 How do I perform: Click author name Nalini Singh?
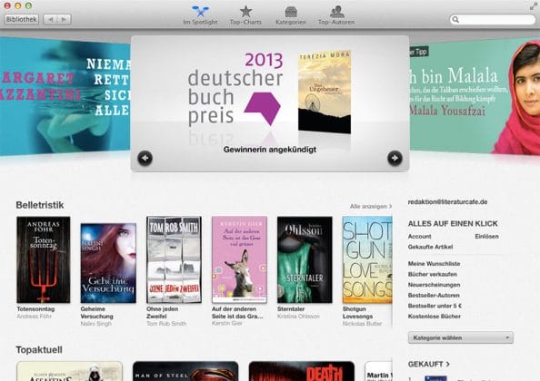96,324
